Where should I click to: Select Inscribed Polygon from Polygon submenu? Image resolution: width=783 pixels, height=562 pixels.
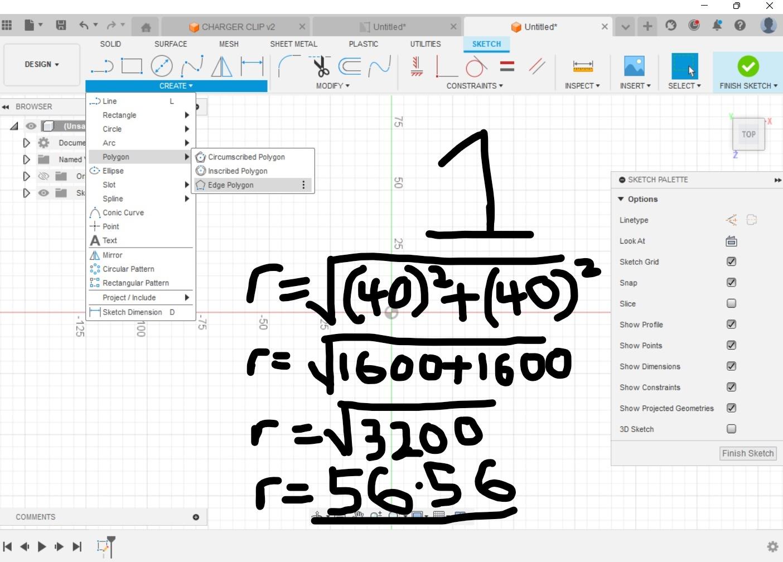[x=237, y=171]
